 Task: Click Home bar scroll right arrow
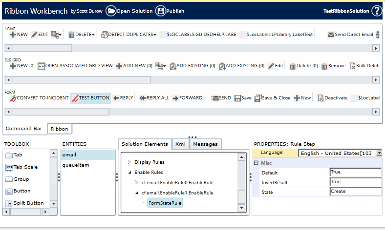pyautogui.click(x=376, y=48)
